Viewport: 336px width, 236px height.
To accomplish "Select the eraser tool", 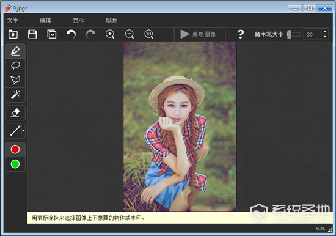I will (x=15, y=112).
